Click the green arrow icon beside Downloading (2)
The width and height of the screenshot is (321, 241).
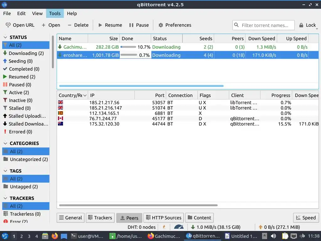tap(5, 53)
